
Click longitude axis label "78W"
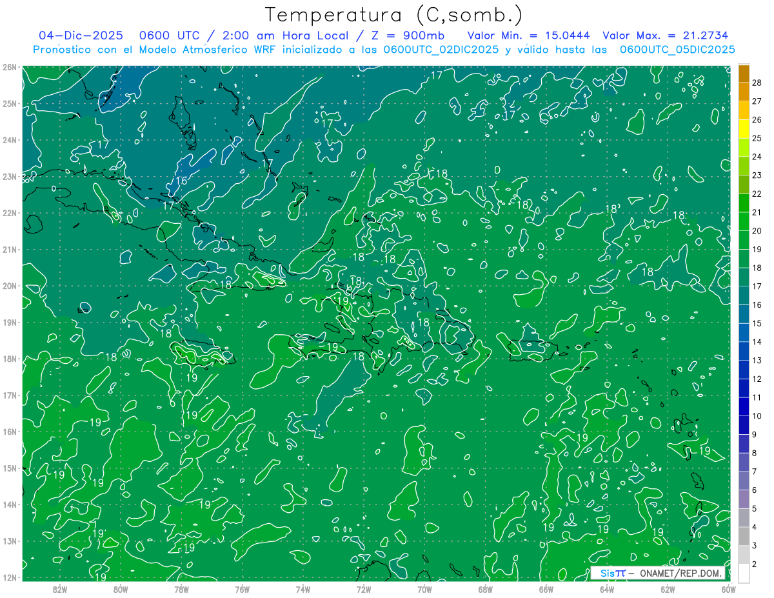coord(181,589)
